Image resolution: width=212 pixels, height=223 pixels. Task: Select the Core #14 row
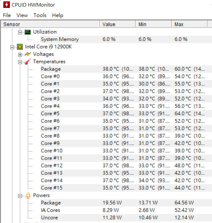(x=126, y=180)
